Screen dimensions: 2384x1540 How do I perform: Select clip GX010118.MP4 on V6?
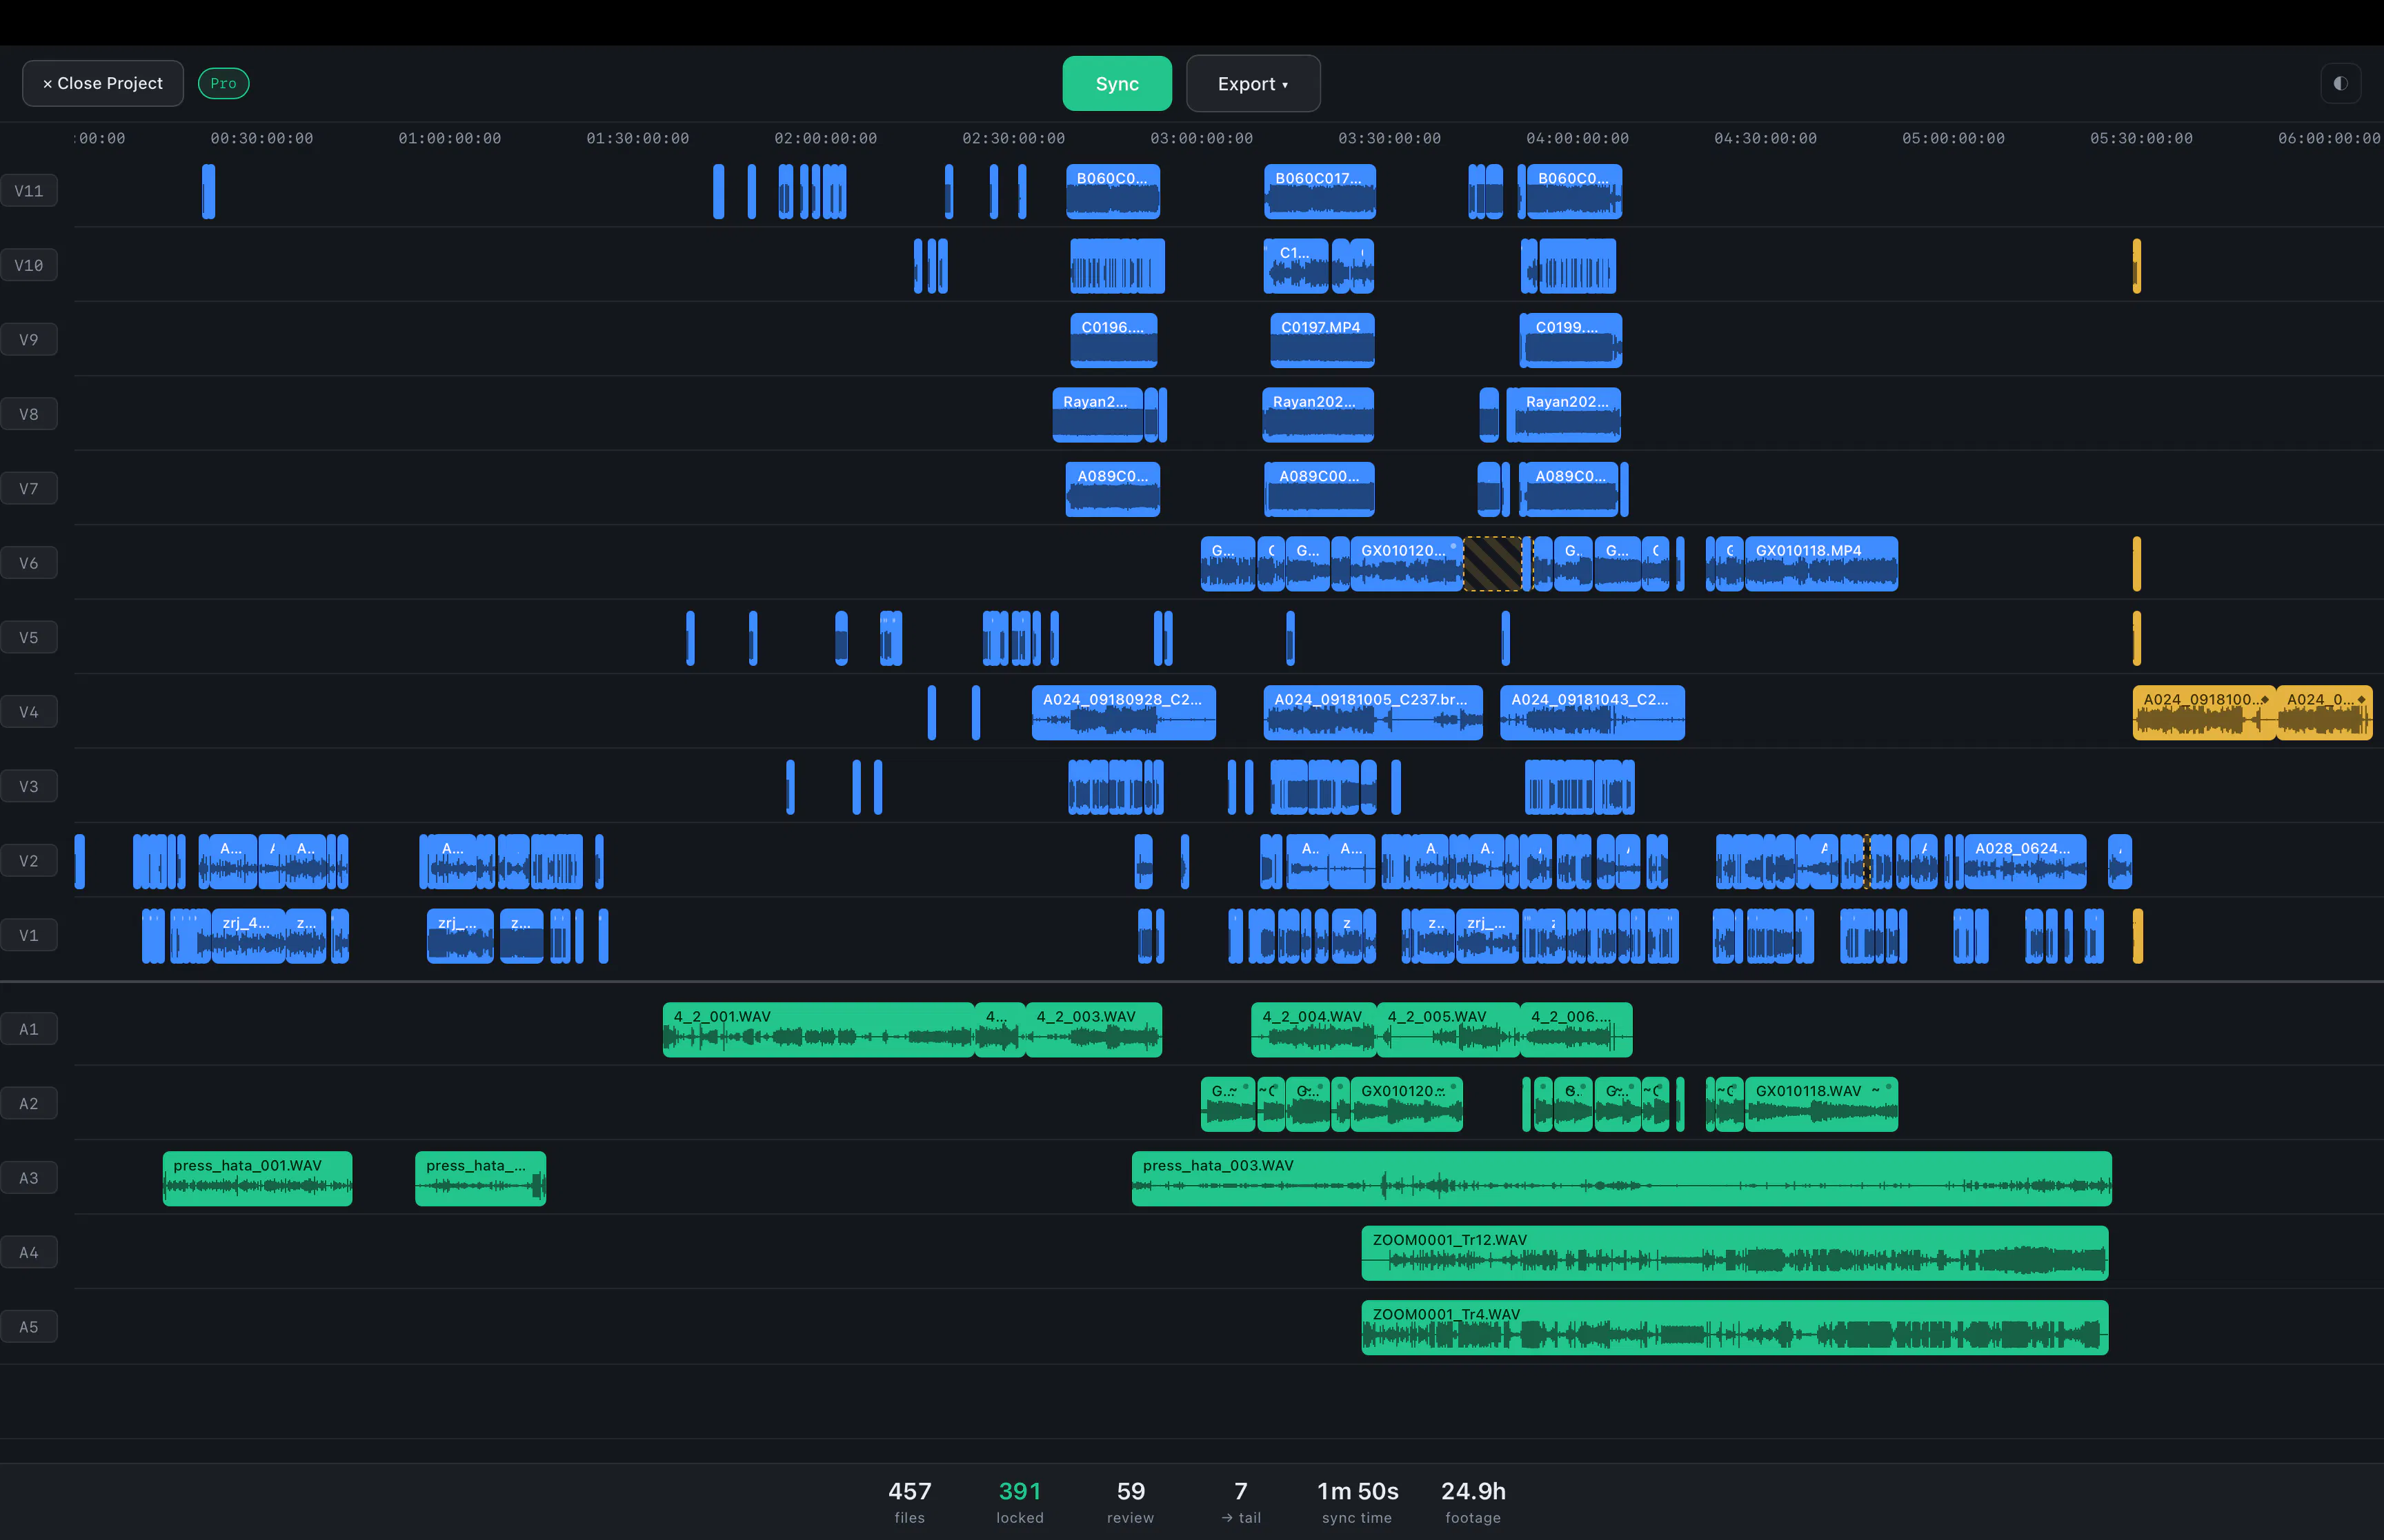click(1820, 563)
